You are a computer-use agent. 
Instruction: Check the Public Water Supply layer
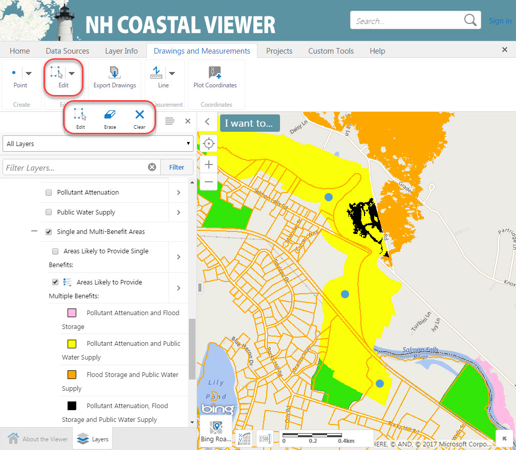click(x=49, y=212)
